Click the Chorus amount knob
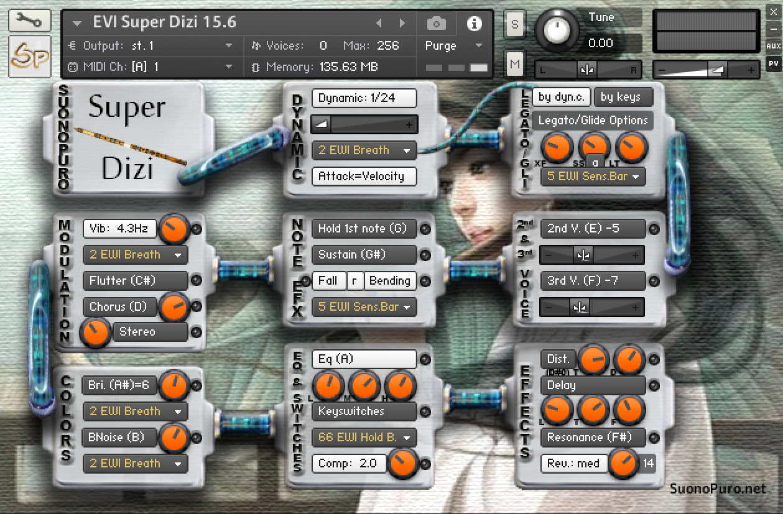The width and height of the screenshot is (783, 514). [x=174, y=307]
